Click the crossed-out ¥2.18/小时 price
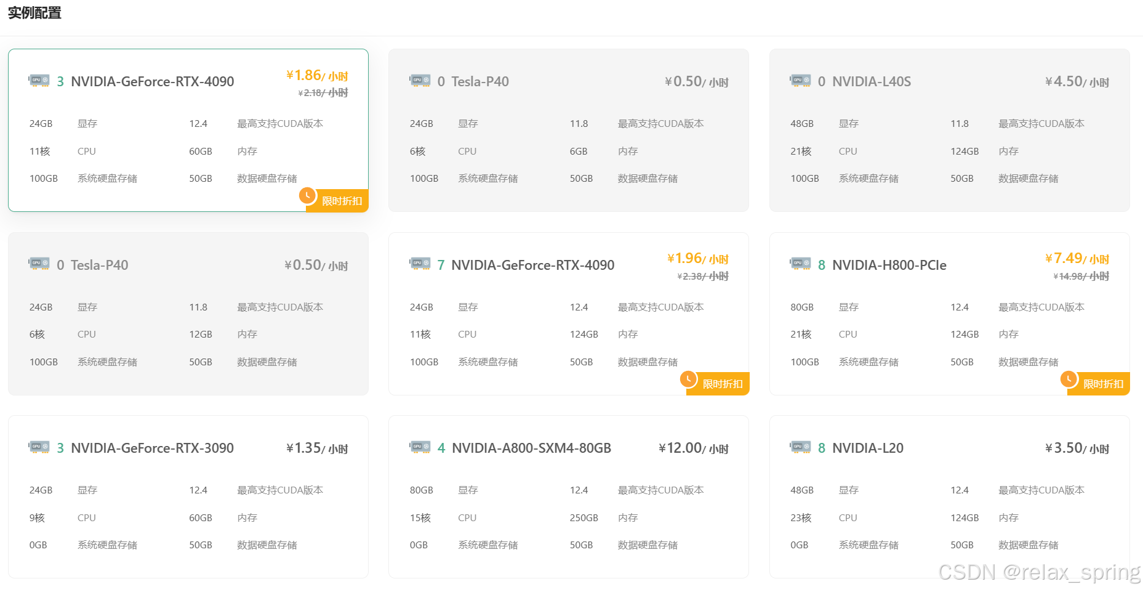1143x592 pixels. pos(323,92)
